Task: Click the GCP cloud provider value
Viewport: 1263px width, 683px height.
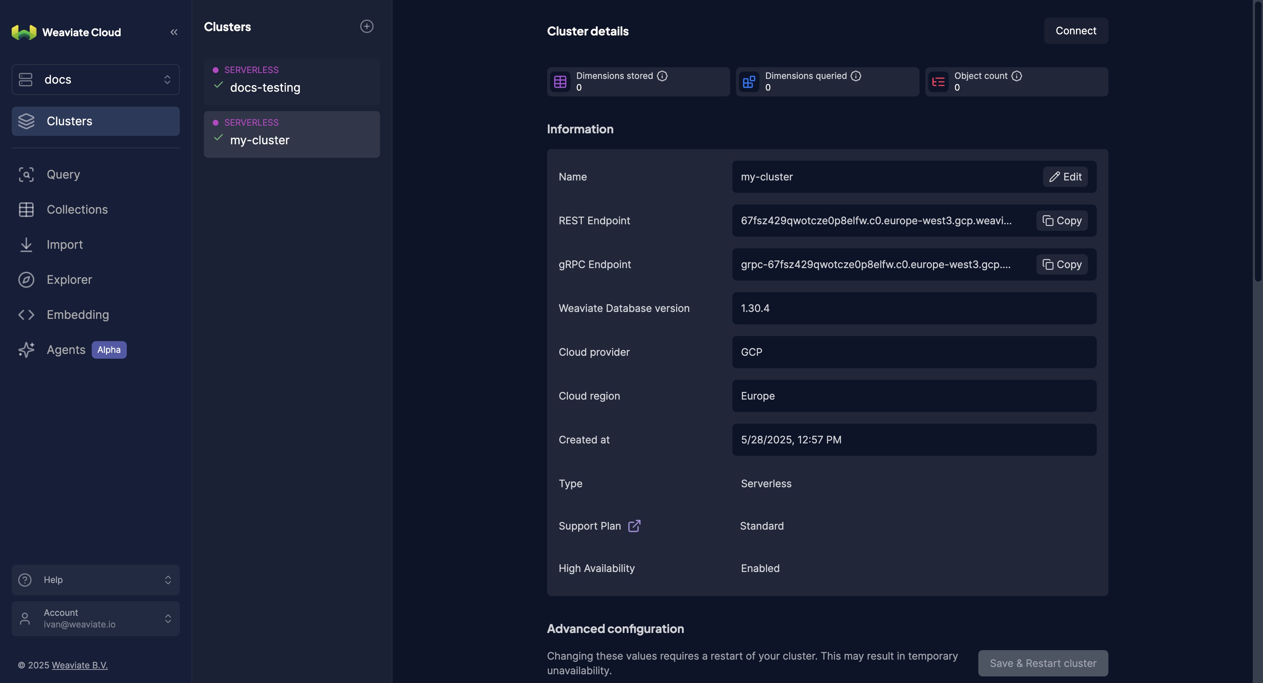Action: 751,352
